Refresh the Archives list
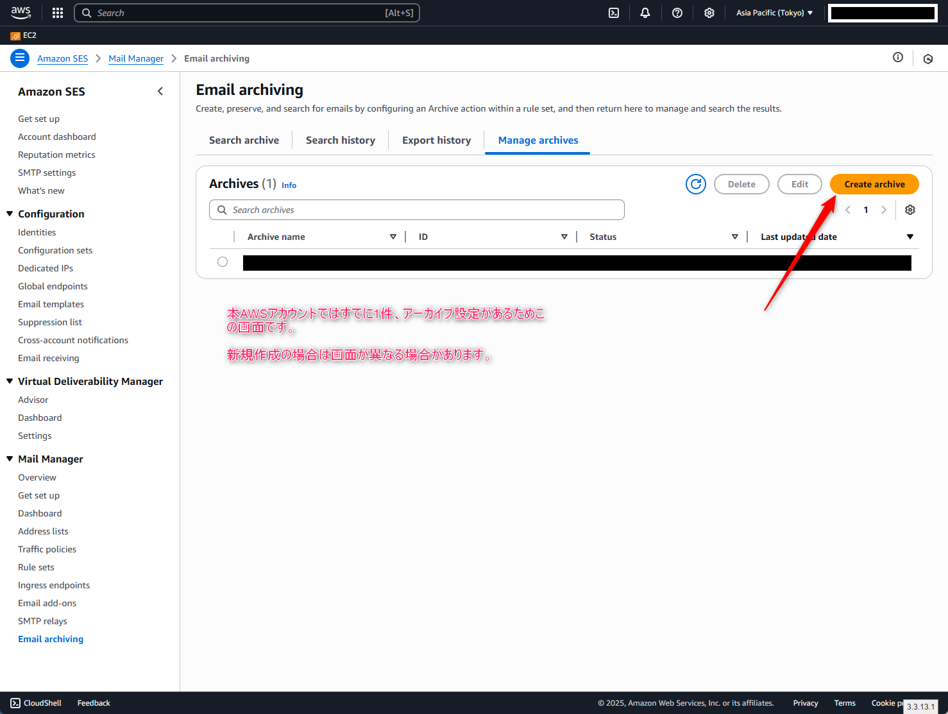The image size is (948, 714). 696,184
